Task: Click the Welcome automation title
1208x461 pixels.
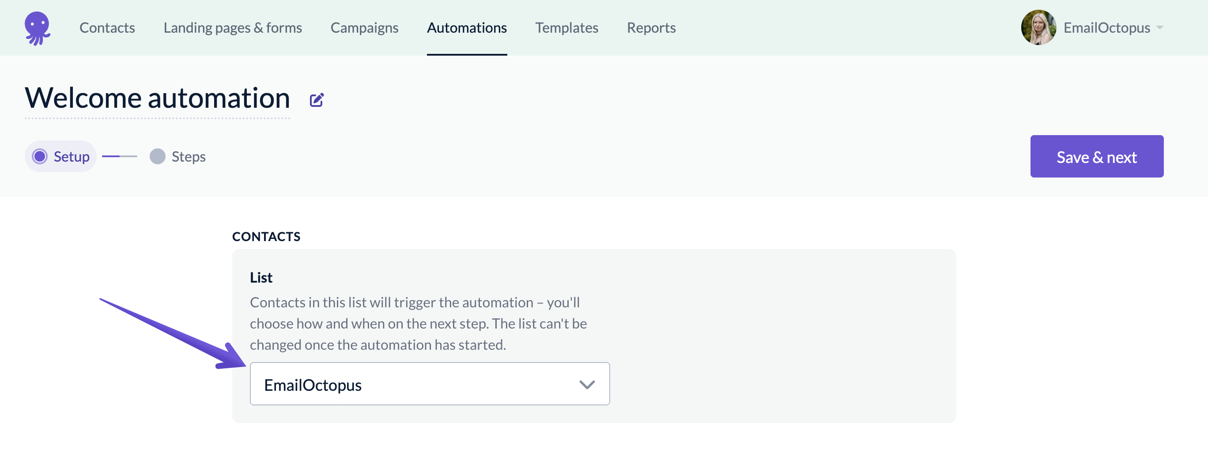Action: (x=157, y=98)
